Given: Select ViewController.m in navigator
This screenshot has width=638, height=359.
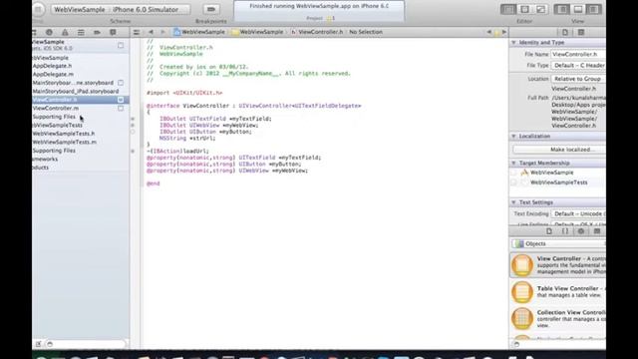Looking at the screenshot, I should 56,109.
